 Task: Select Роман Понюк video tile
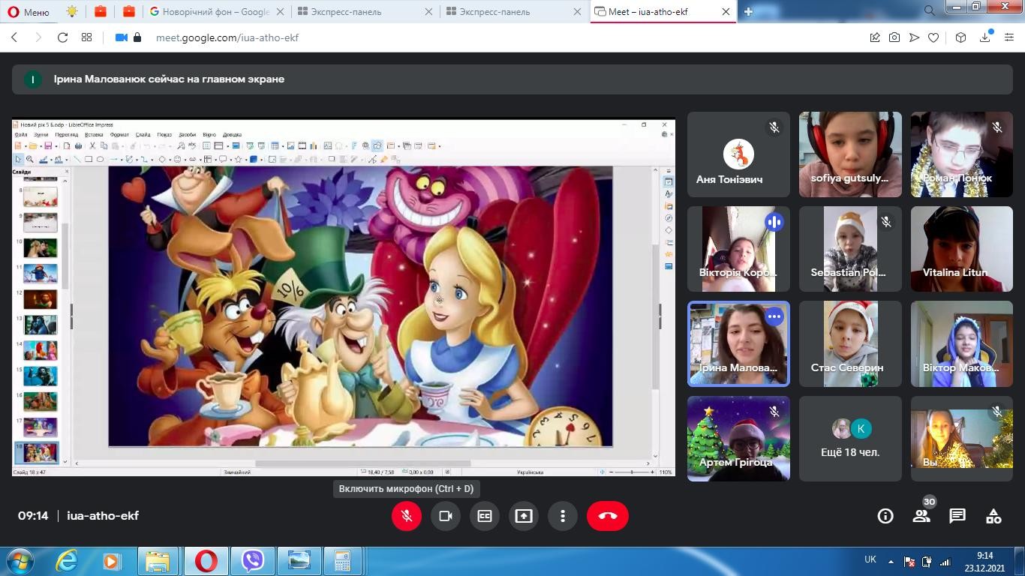point(962,154)
